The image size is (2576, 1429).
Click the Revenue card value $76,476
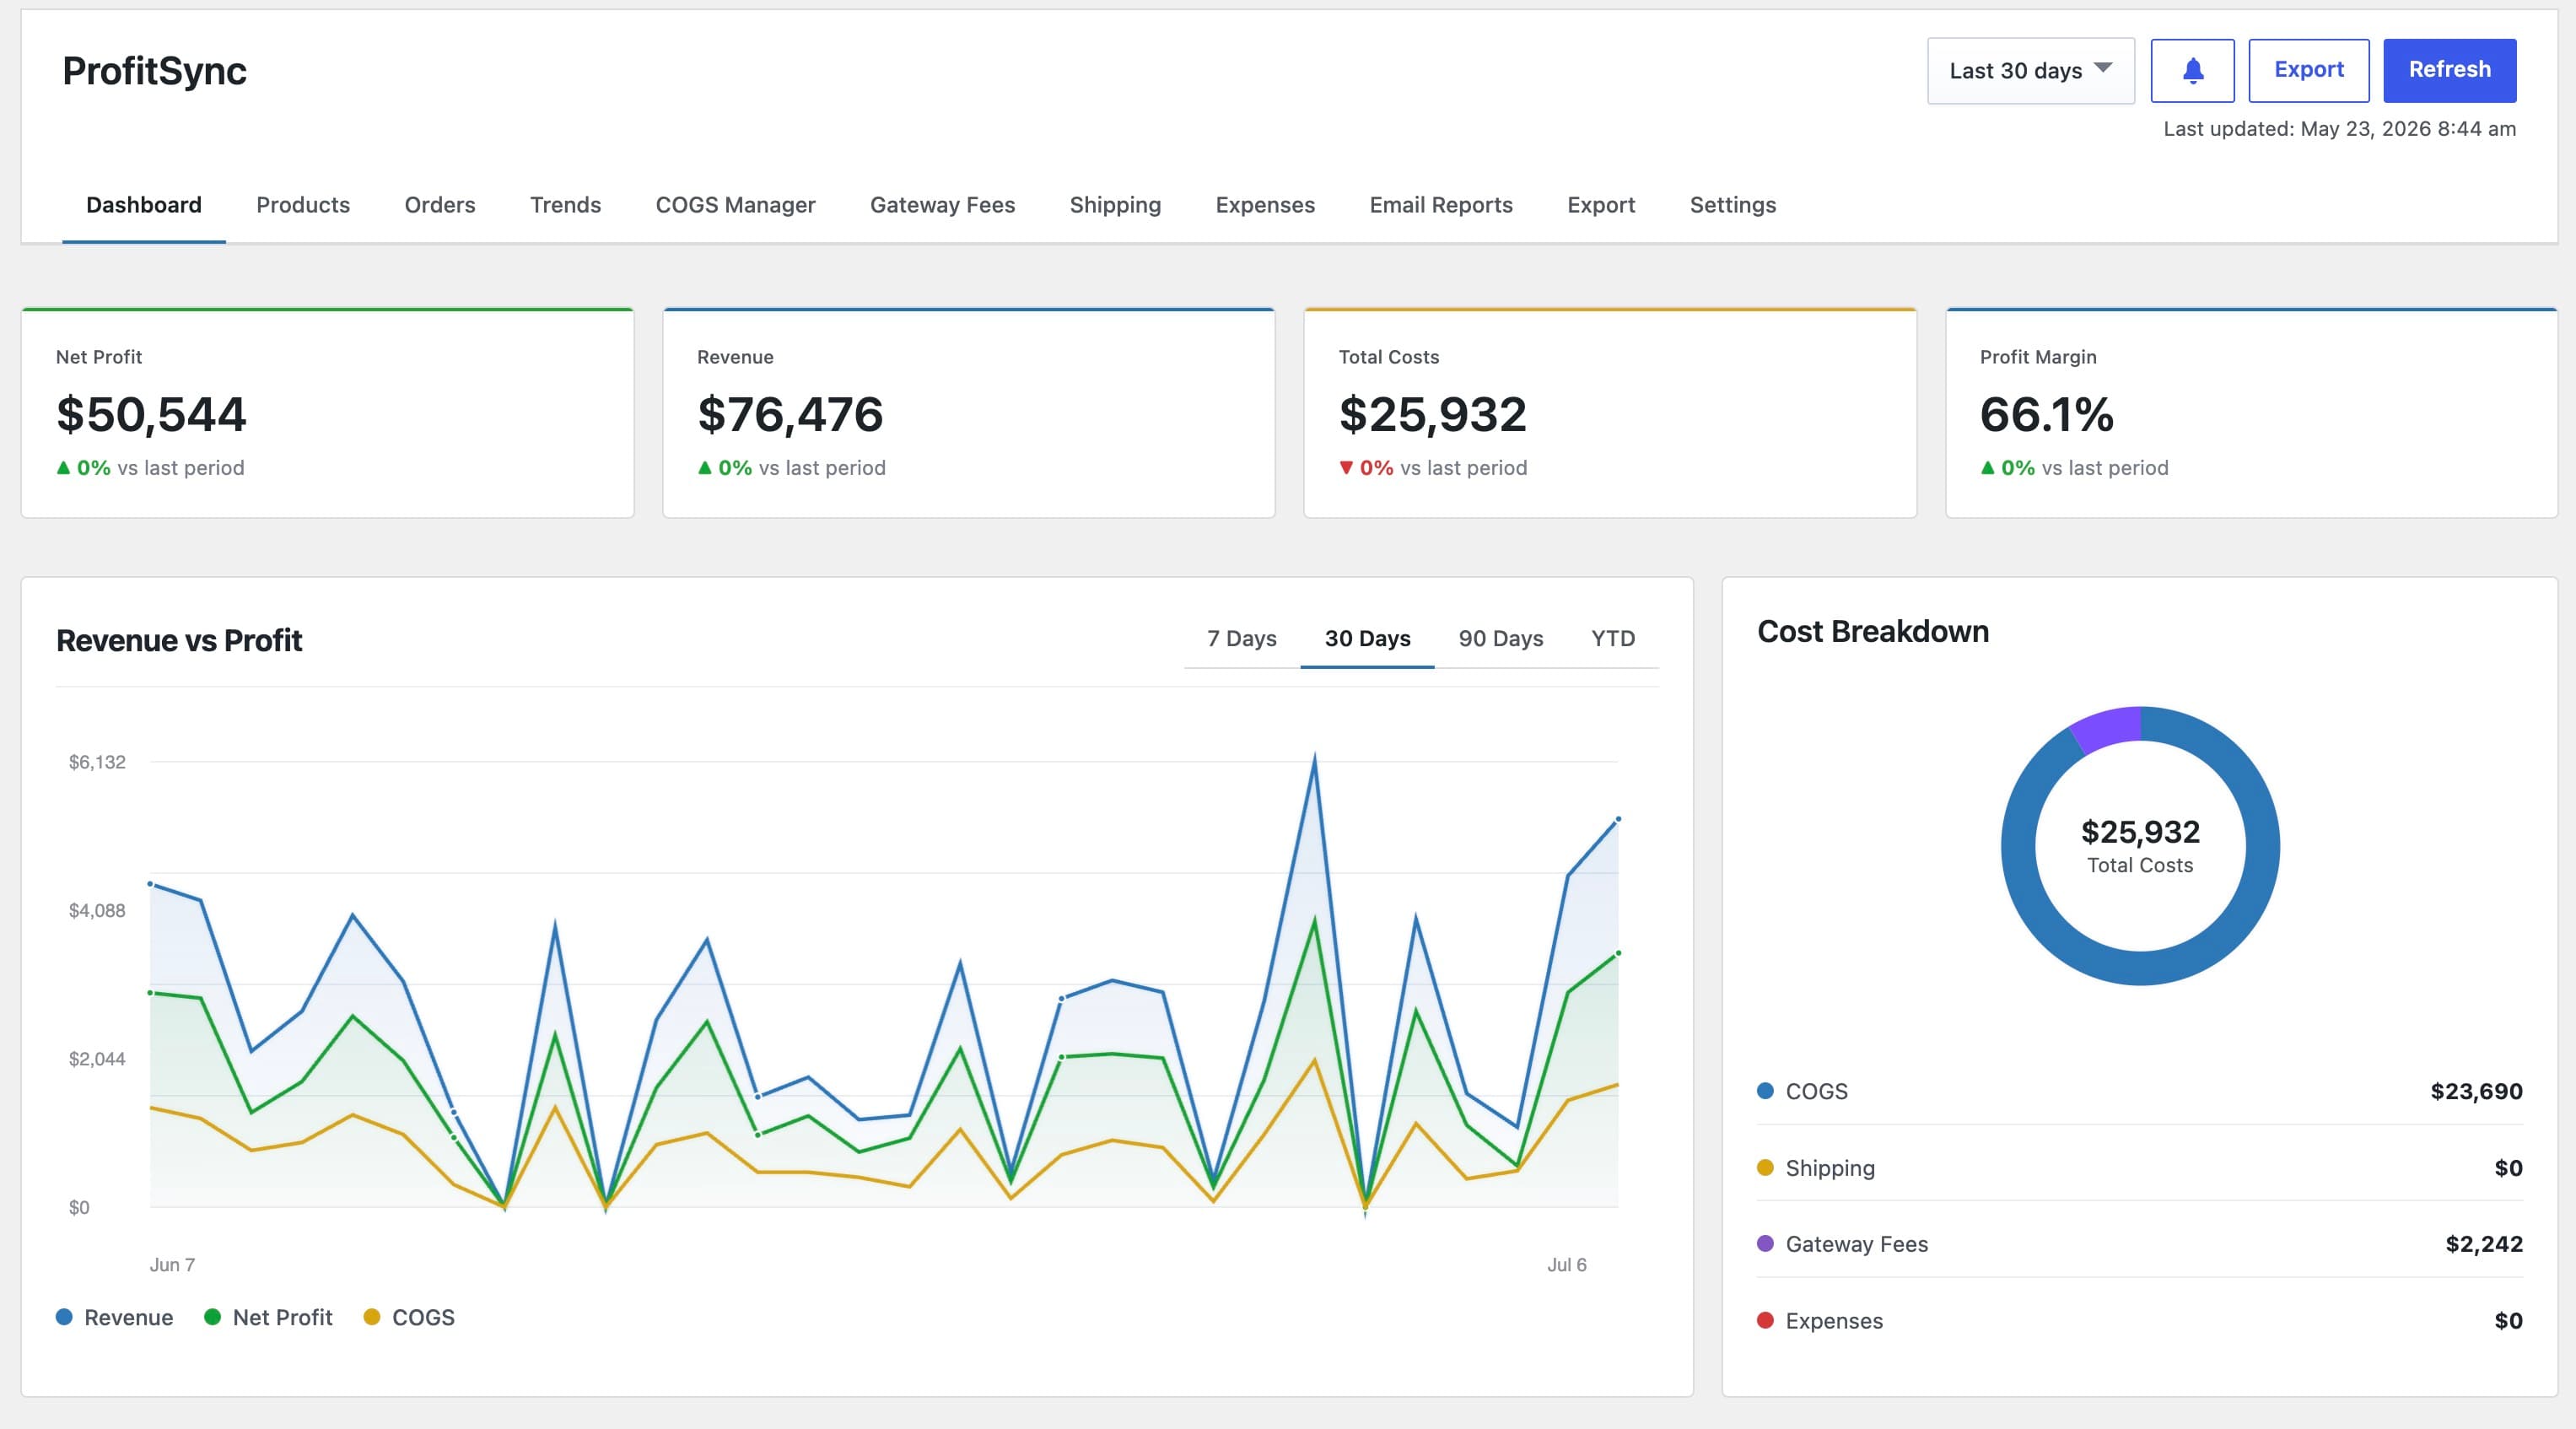pyautogui.click(x=790, y=414)
